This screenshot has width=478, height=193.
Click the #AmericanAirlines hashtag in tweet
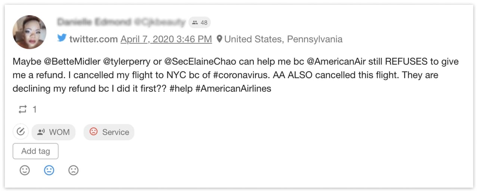click(x=233, y=89)
